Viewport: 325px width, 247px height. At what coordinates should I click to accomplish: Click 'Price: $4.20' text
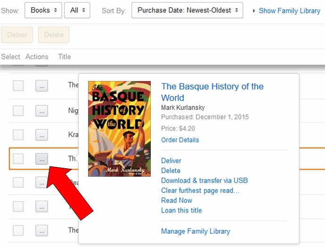(x=178, y=128)
